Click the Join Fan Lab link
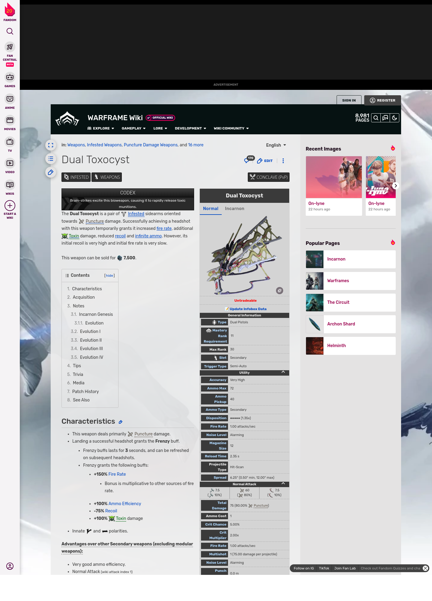Image resolution: width=432 pixels, height=601 pixels. point(345,568)
